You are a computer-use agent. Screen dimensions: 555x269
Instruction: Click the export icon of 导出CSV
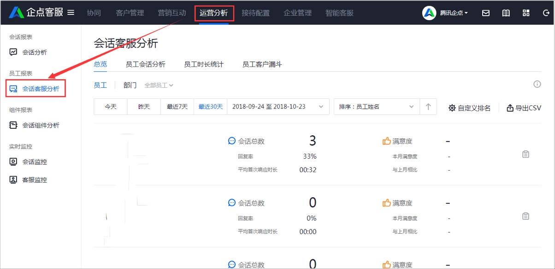tap(510, 108)
